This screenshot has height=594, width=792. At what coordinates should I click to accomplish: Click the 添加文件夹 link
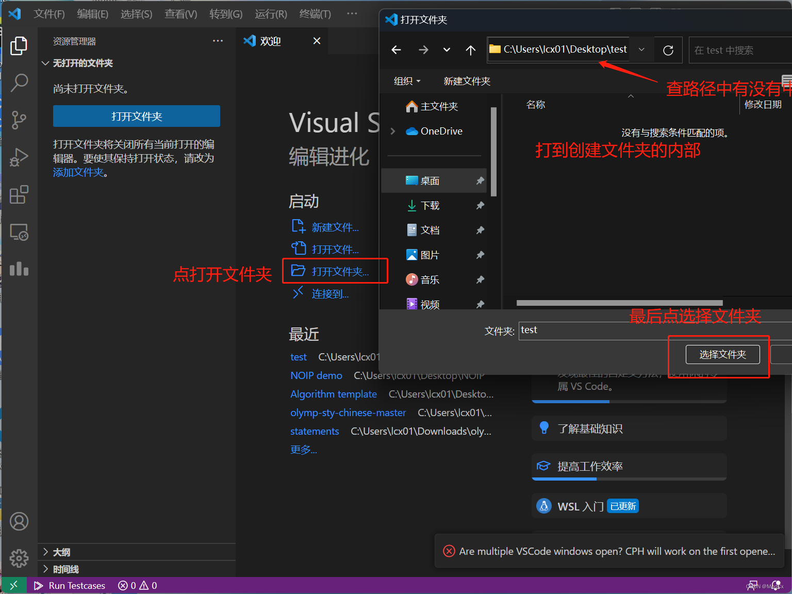(x=78, y=172)
